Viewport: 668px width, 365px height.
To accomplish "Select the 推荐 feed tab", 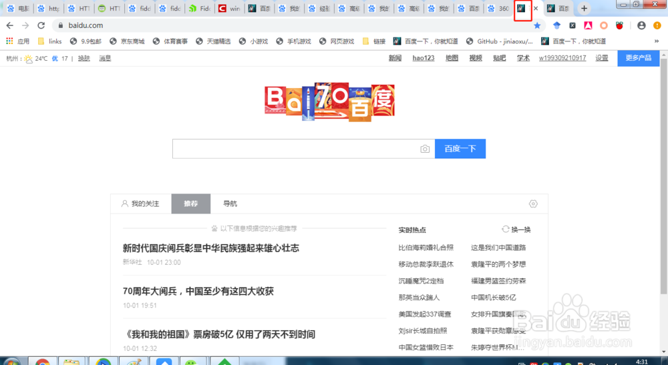I will pyautogui.click(x=191, y=204).
